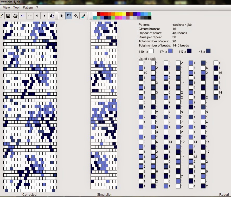This screenshot has height=197, width=231.
Task: Click the periwinkle swatch next to 174 x
Action: (x=170, y=51)
